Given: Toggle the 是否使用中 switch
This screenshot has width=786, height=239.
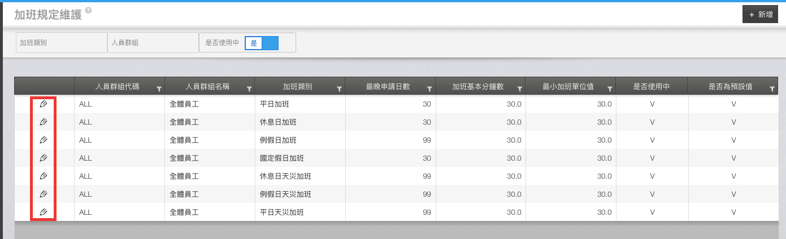Looking at the screenshot, I should tap(262, 43).
